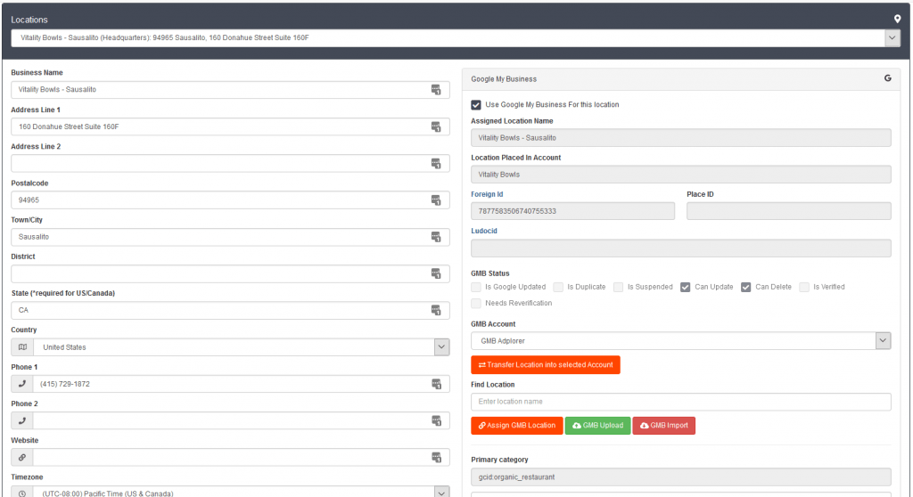The height and width of the screenshot is (497, 913).
Task: Click the icon at right of Phone 1 field
Action: pyautogui.click(x=436, y=384)
